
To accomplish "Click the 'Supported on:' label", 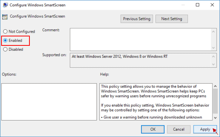I will tap(54, 55).
